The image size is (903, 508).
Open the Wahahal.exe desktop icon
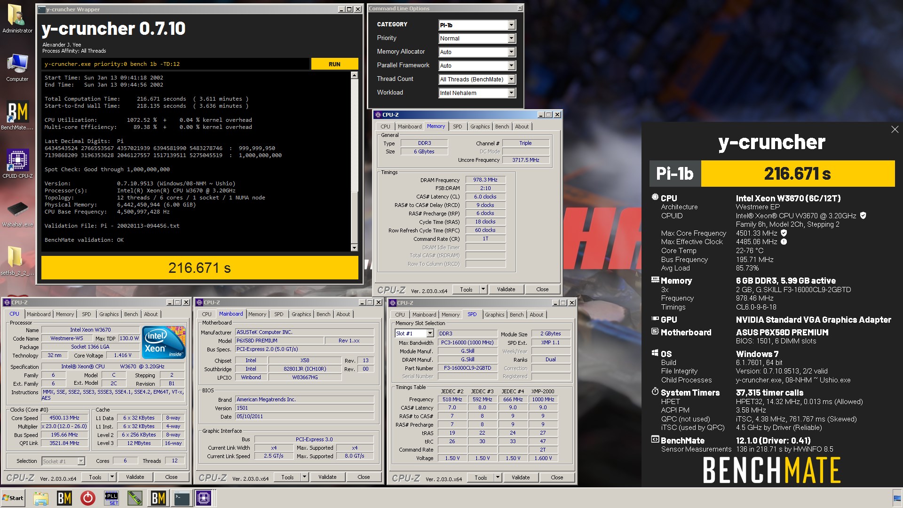[x=17, y=213]
